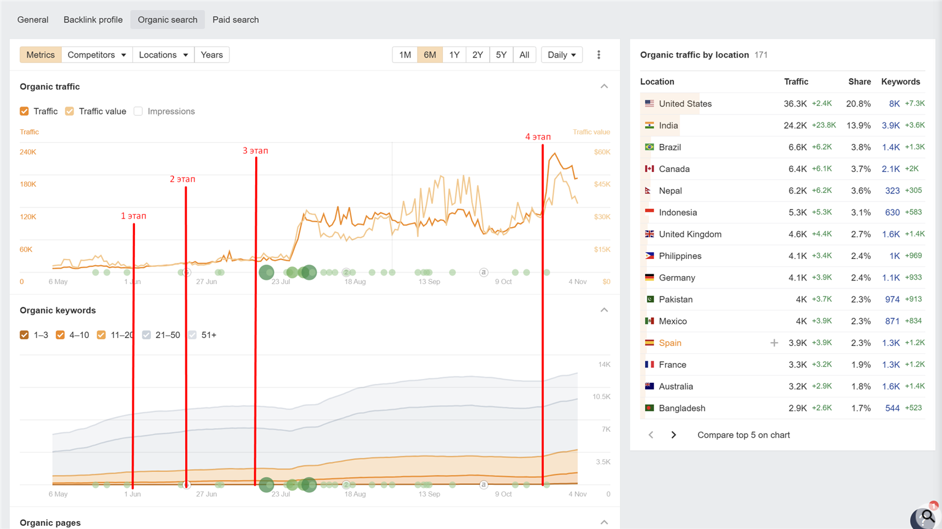Set time range to 6M
The image size is (942, 529).
[x=430, y=55]
